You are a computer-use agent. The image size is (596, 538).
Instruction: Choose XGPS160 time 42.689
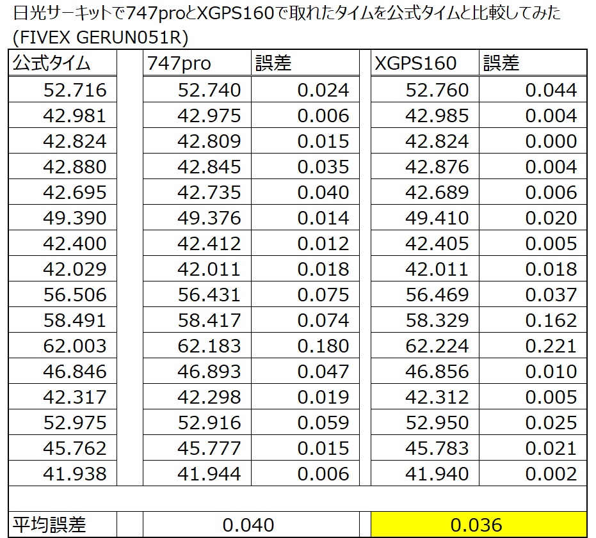pyautogui.click(x=425, y=192)
